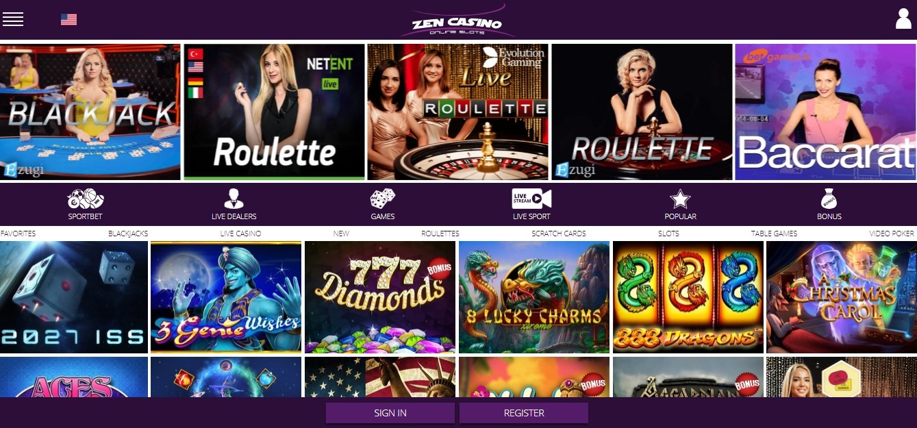Screen dimensions: 917x428
Task: Select Turkish flag on NetEnt Roulette
Action: click(x=196, y=53)
